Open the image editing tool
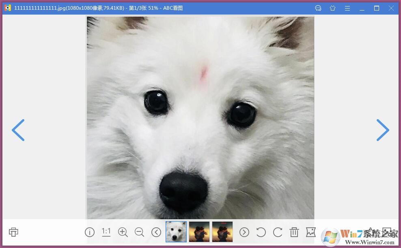401x248 pixels. (311, 232)
